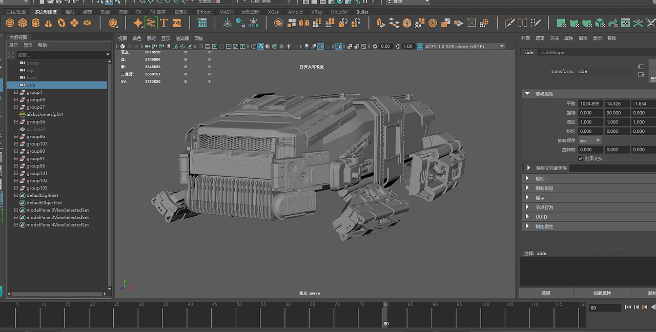Step back one frame control
Viewport: 656px width, 332px height.
point(637,307)
